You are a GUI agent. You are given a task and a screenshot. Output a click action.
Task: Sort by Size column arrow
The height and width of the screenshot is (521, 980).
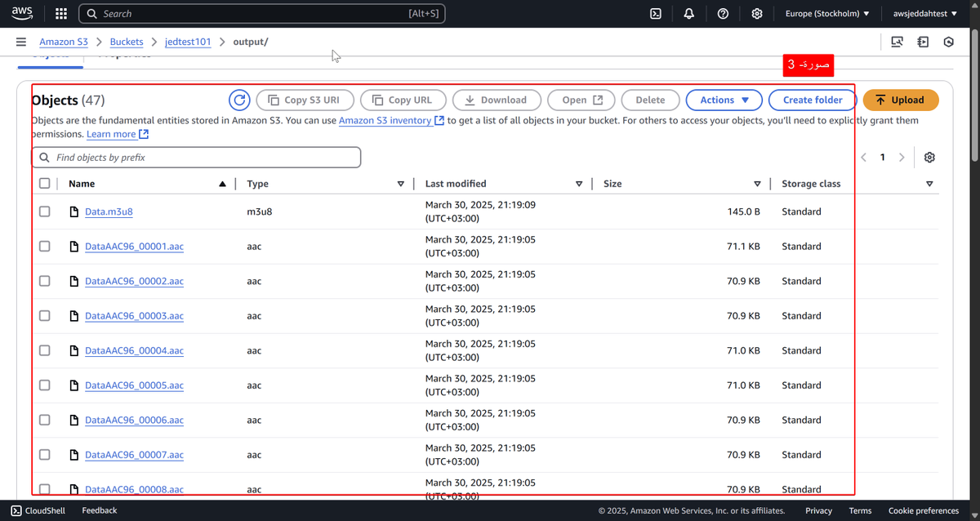pos(757,184)
